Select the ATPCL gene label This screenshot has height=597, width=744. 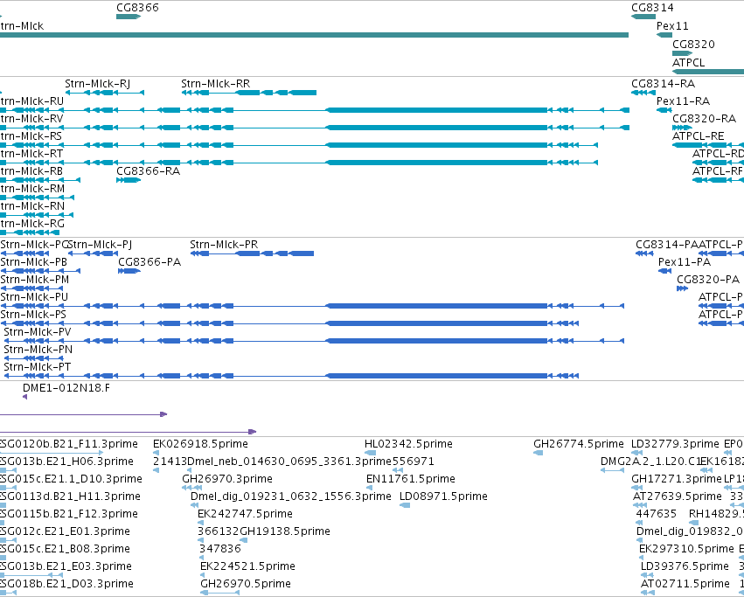[689, 63]
